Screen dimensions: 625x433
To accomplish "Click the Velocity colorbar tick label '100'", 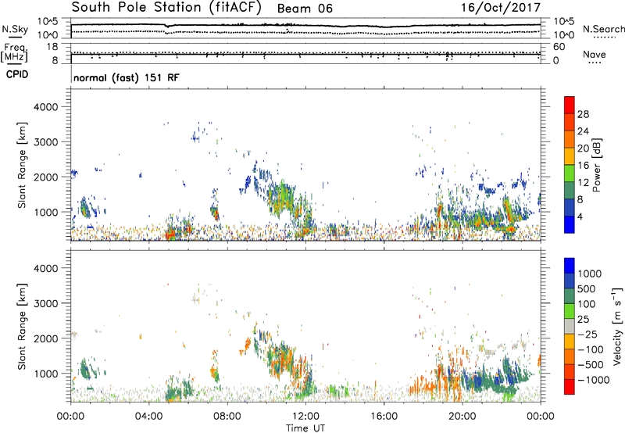I will coord(587,304).
